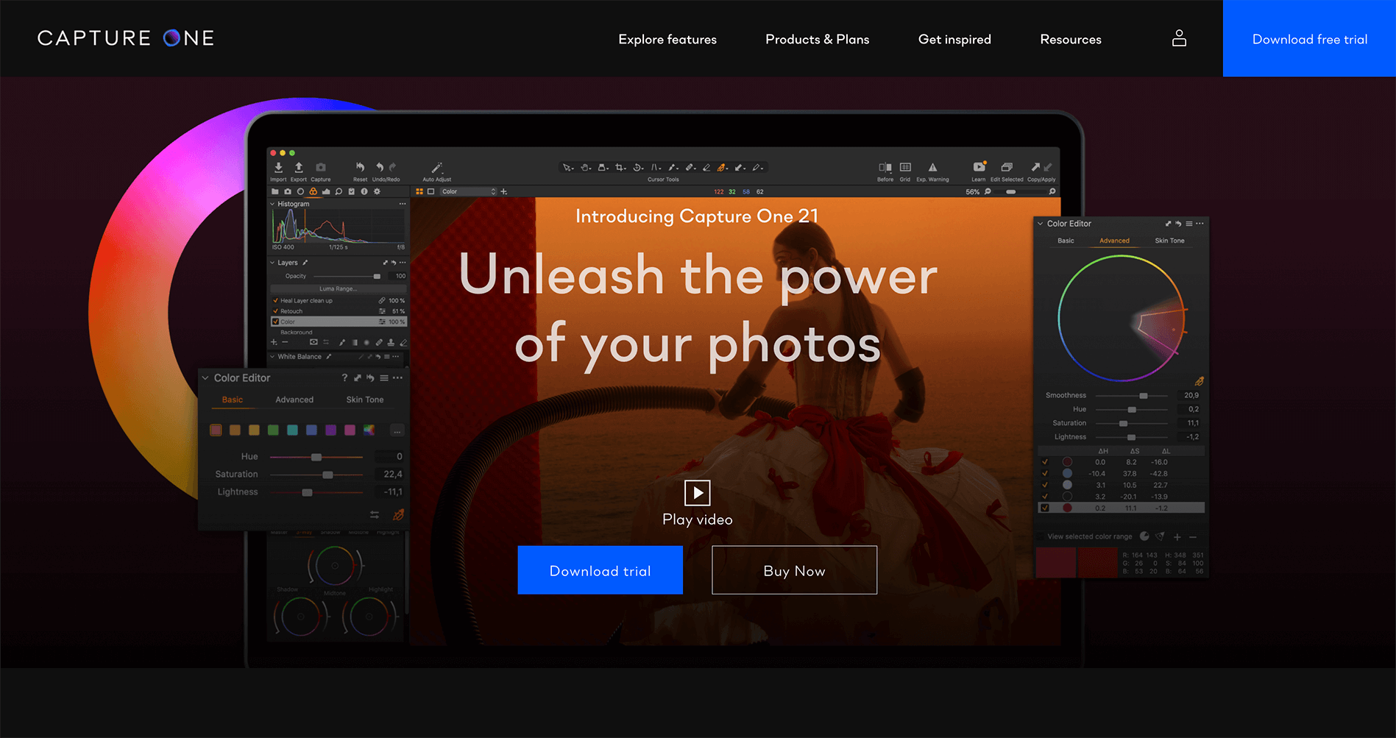This screenshot has width=1396, height=738.
Task: Click the Buy Now button
Action: (794, 570)
